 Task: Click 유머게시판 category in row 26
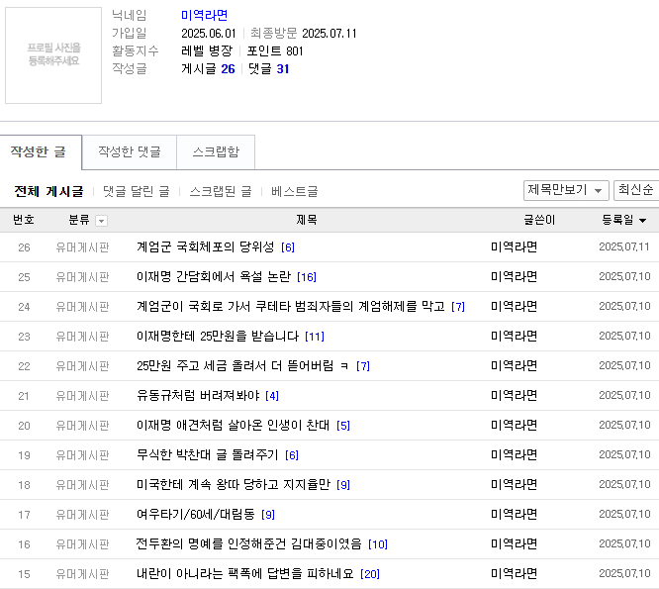point(82,247)
